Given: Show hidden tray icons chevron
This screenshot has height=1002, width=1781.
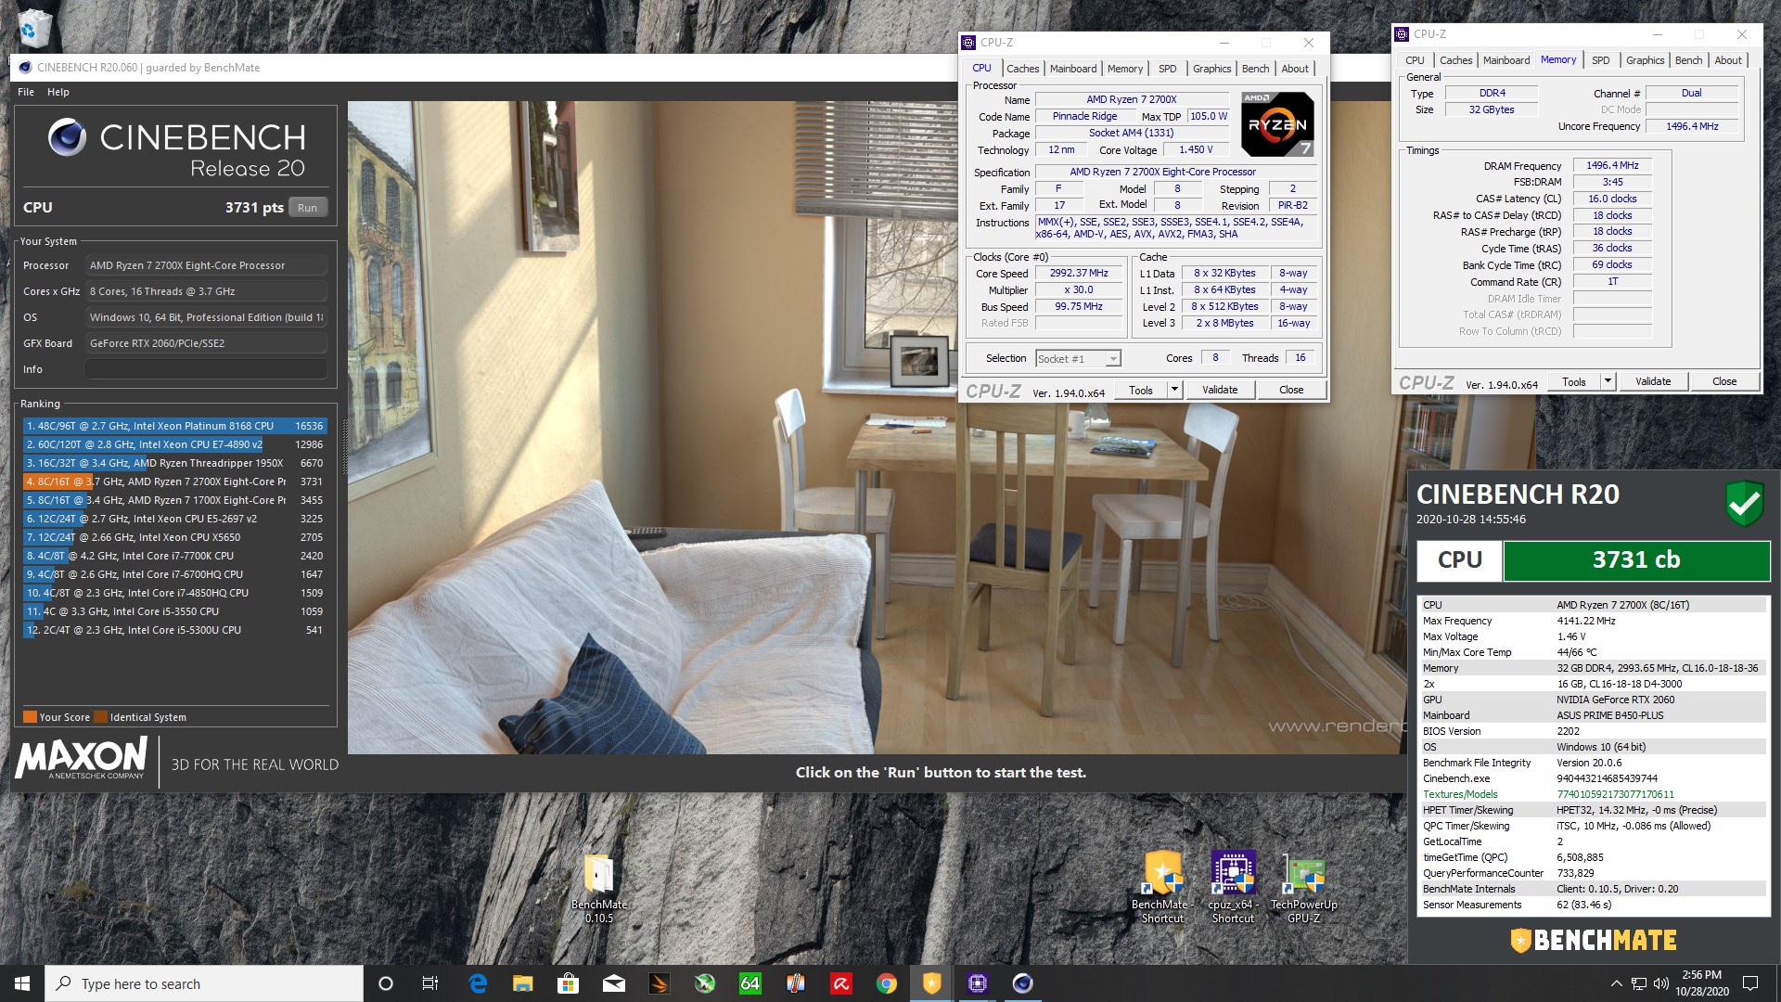Looking at the screenshot, I should (1616, 983).
